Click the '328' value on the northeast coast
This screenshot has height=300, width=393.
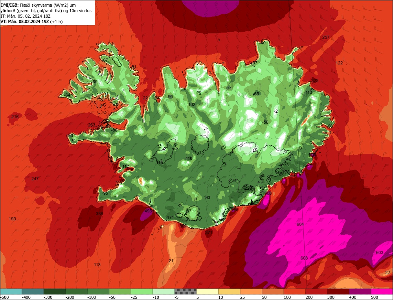click(x=315, y=80)
